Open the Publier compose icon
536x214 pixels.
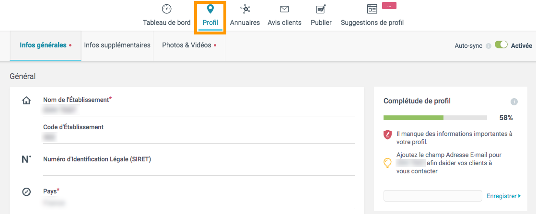point(321,9)
